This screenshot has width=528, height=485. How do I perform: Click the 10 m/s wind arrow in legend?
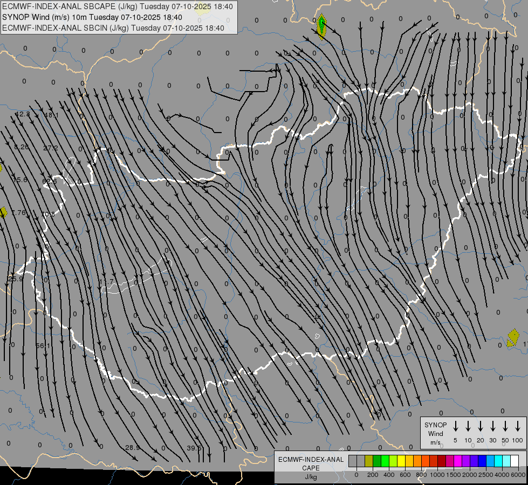coord(468,427)
